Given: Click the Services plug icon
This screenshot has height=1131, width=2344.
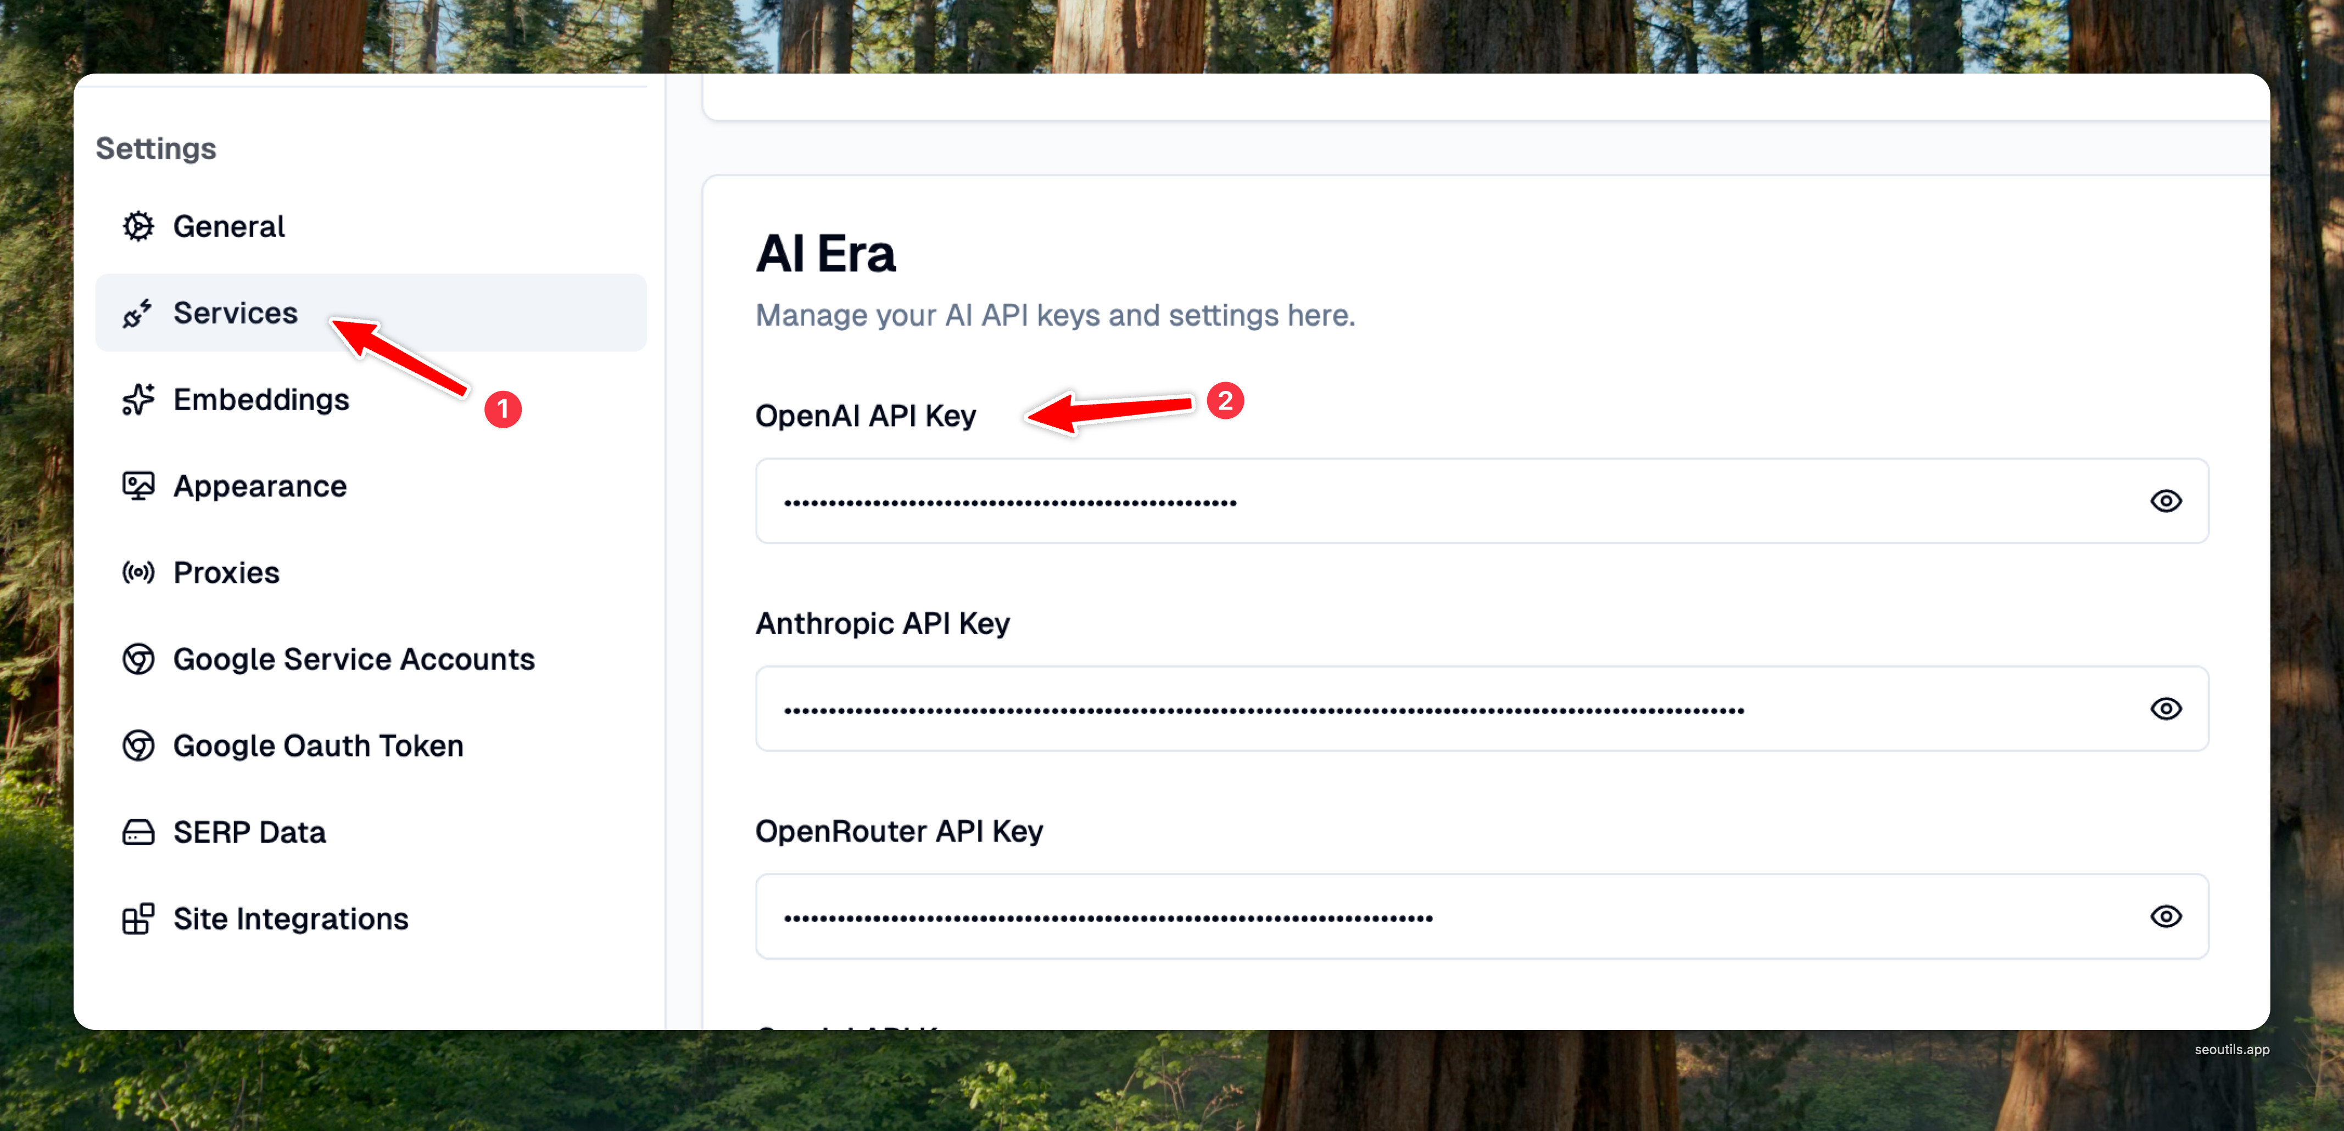Looking at the screenshot, I should click(137, 314).
